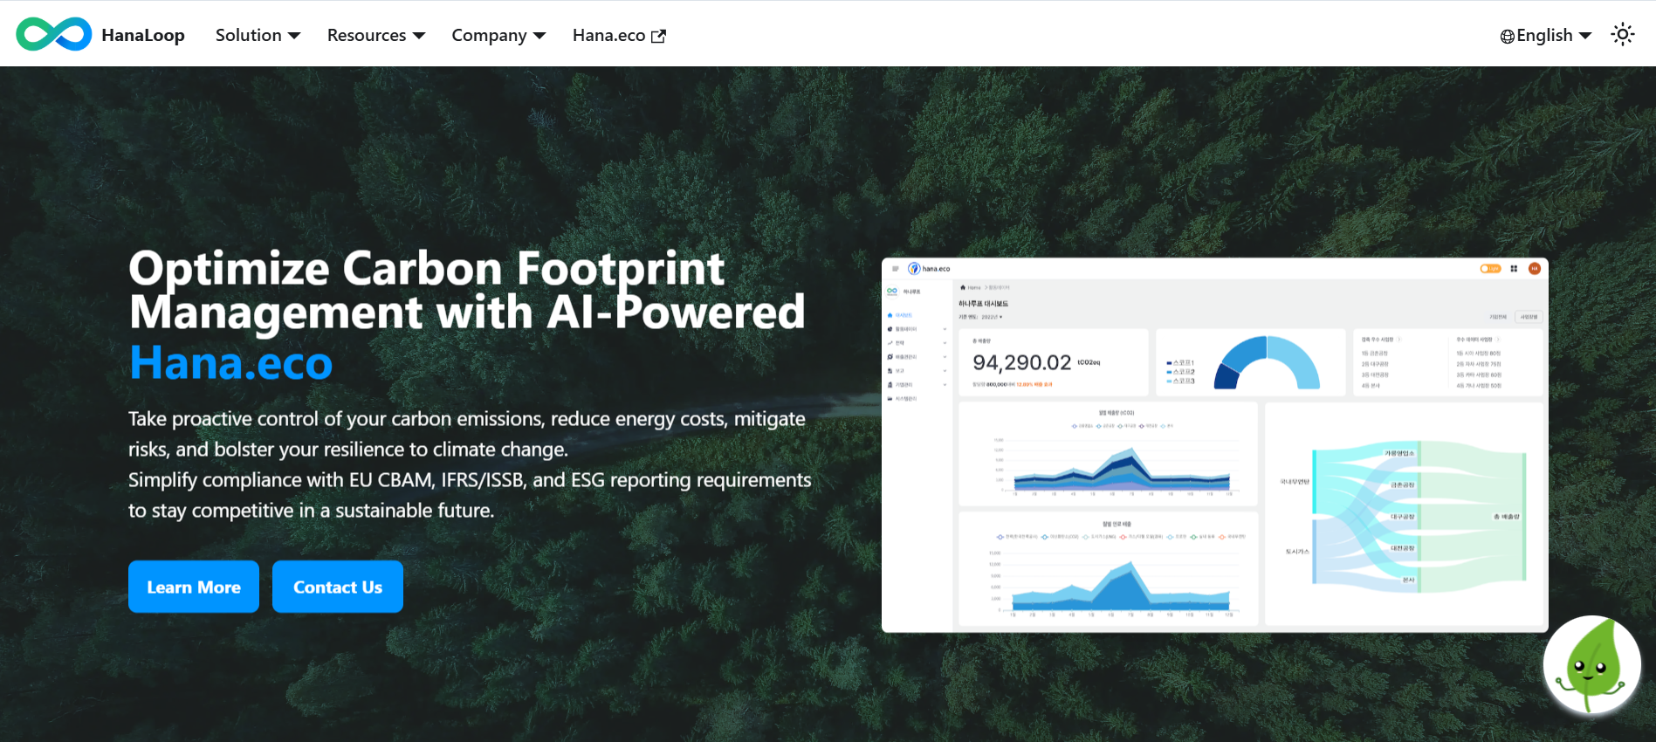The height and width of the screenshot is (742, 1656).
Task: Click the hamburger menu in dashboard preview
Action: tap(895, 269)
